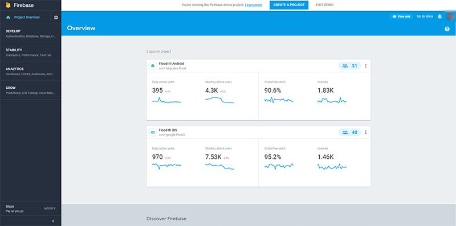Open more options menu for Flood-It! Android

[x=365, y=66]
